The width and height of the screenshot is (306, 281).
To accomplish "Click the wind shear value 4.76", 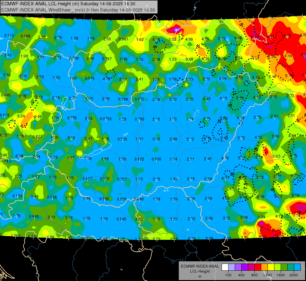I will click(x=225, y=158).
